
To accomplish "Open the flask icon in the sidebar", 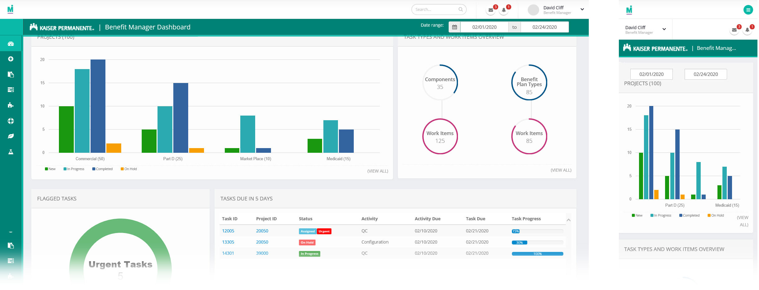I will (x=11, y=152).
